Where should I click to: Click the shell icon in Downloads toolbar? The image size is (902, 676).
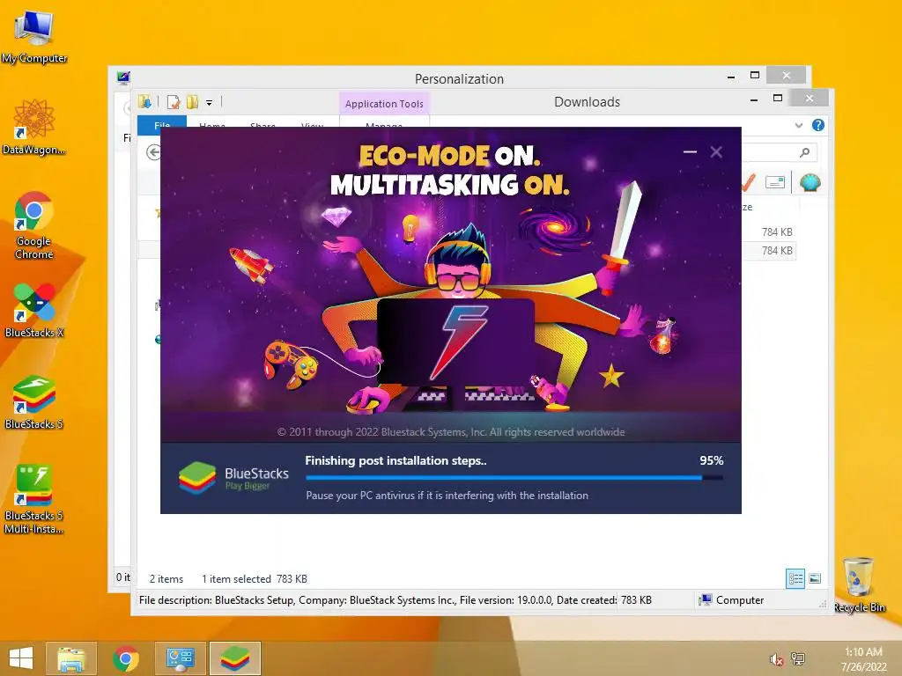[810, 183]
